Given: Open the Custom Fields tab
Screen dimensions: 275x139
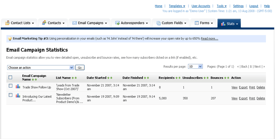Looking at the screenshot, I should click(171, 23).
